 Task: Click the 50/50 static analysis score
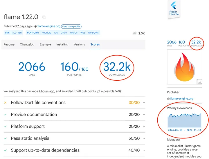(x=134, y=138)
